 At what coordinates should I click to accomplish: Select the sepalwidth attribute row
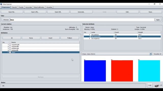(x=41, y=47)
